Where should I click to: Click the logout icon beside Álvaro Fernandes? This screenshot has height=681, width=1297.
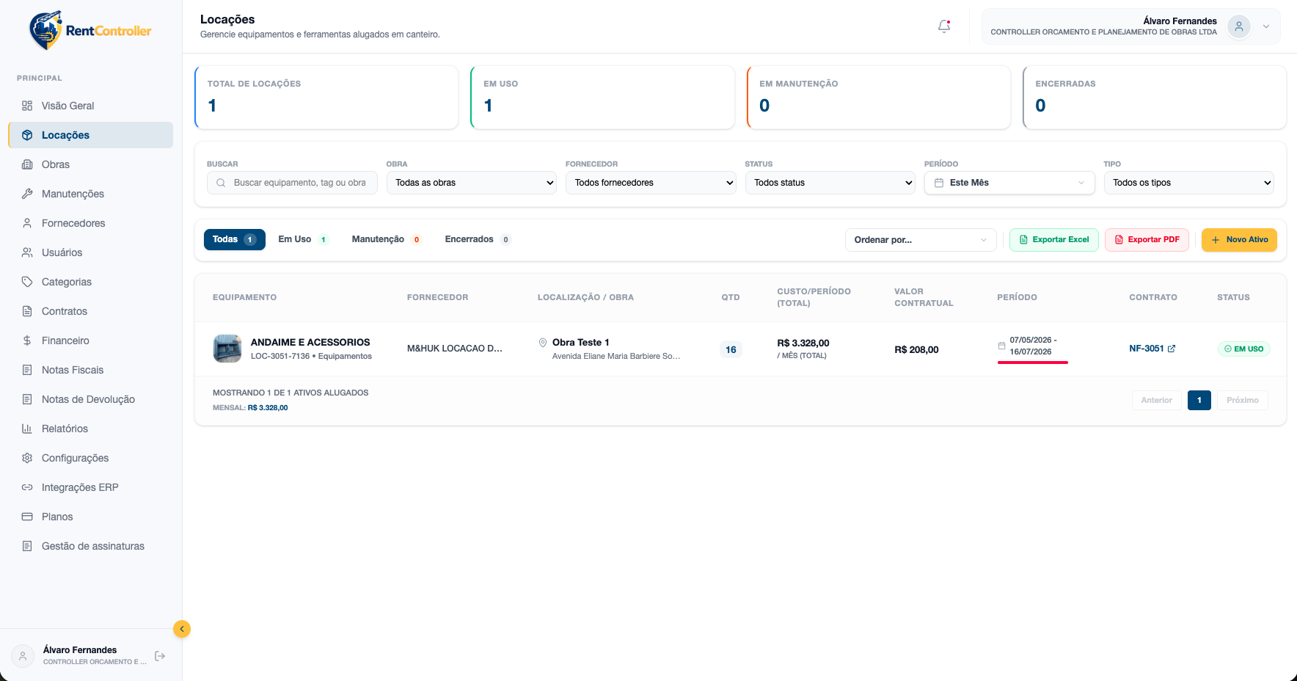tap(160, 656)
